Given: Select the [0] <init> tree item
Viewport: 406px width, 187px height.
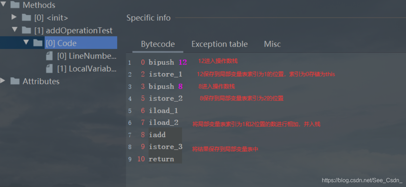Looking at the screenshot, I should point(51,18).
